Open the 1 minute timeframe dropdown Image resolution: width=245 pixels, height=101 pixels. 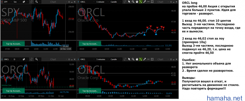point(102,2)
